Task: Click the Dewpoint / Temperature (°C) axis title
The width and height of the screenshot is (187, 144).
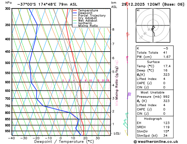Action: [x=64, y=142]
